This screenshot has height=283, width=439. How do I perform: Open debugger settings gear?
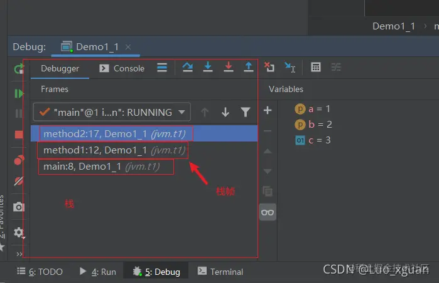pos(19,232)
